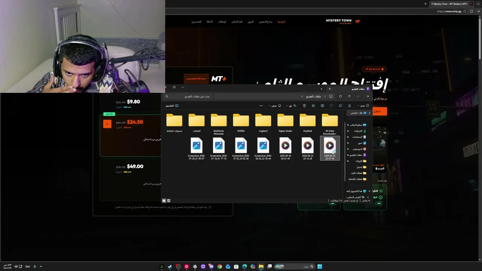The height and width of the screenshot is (271, 482).
Task: Click the Share icon in Explorer toolbar
Action: [313, 106]
